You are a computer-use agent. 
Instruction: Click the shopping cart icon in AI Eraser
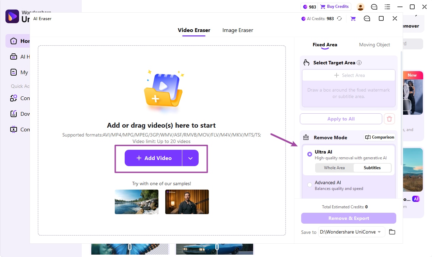click(x=353, y=19)
